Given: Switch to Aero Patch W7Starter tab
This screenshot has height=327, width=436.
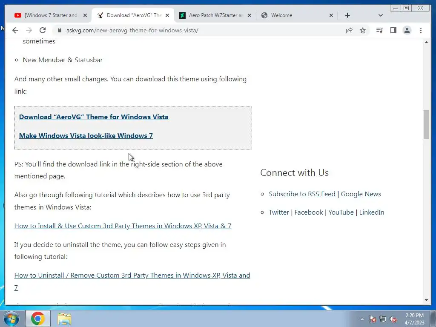Looking at the screenshot, I should pyautogui.click(x=215, y=15).
